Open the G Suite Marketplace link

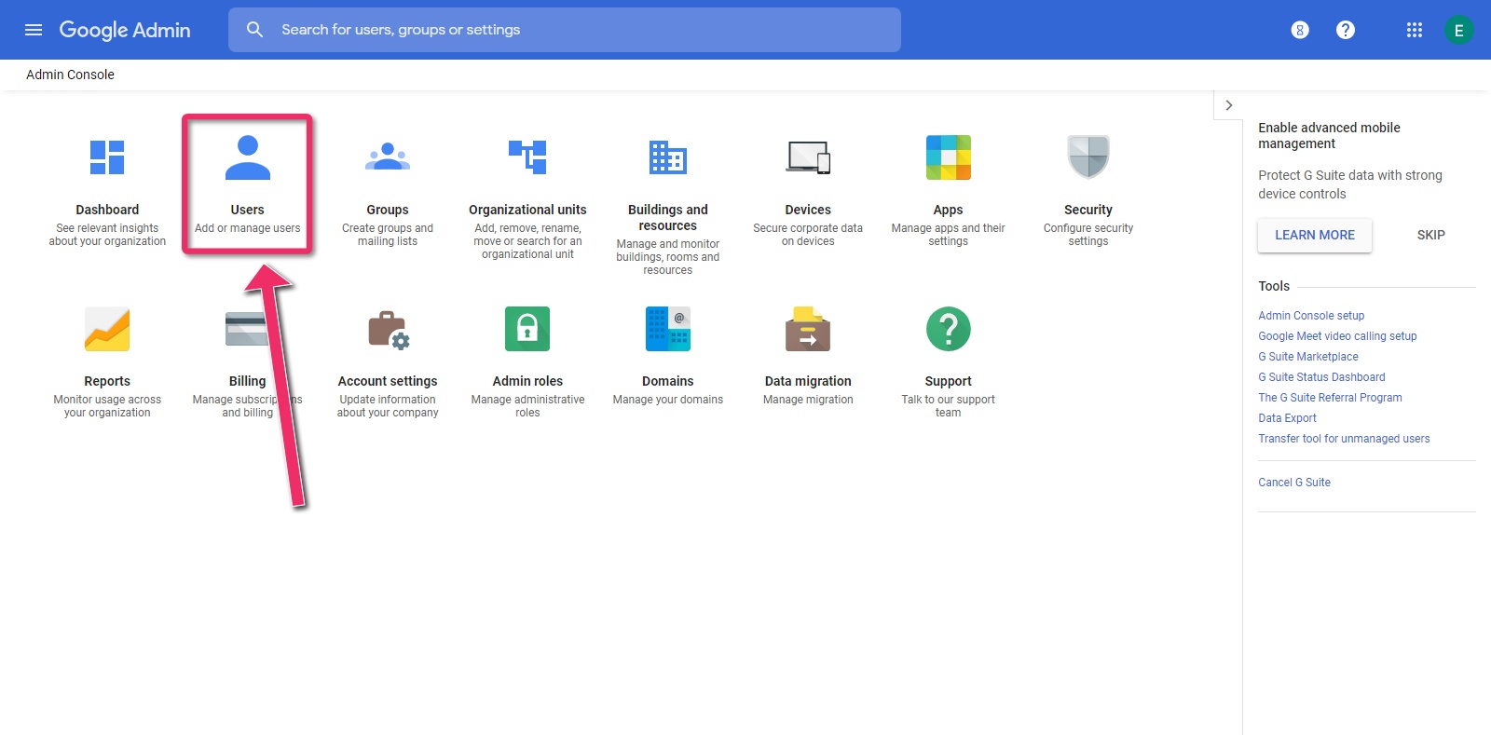[1308, 357]
